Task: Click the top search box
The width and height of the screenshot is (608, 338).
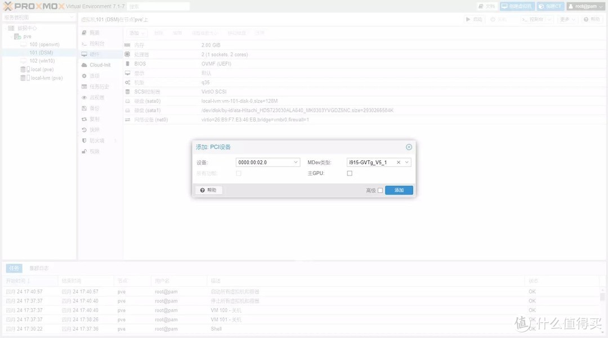Action: [158, 6]
